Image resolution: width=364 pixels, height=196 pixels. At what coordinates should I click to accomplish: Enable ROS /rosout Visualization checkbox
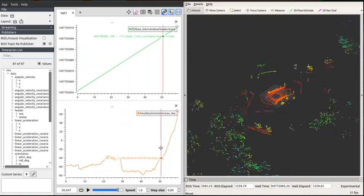click(x=44, y=38)
